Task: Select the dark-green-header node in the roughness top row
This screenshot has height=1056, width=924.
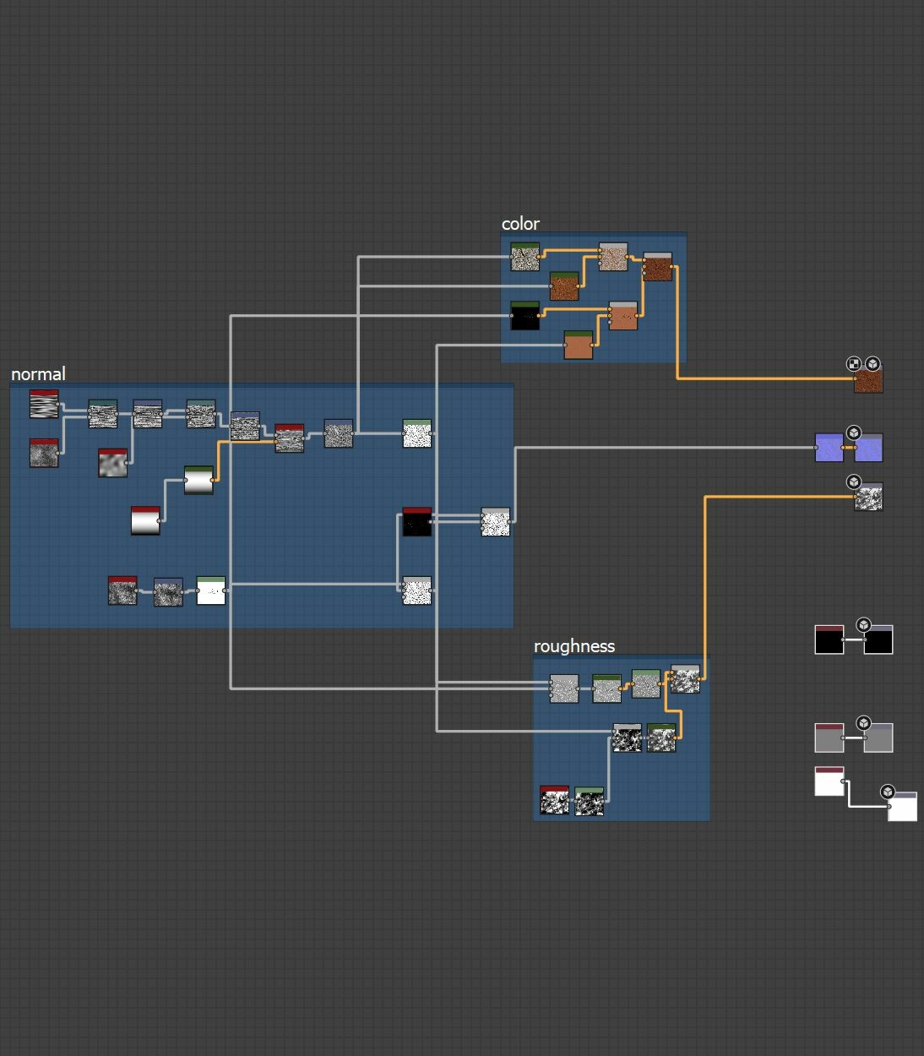Action: (606, 689)
